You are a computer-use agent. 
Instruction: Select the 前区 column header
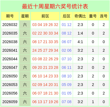click(45, 16)
